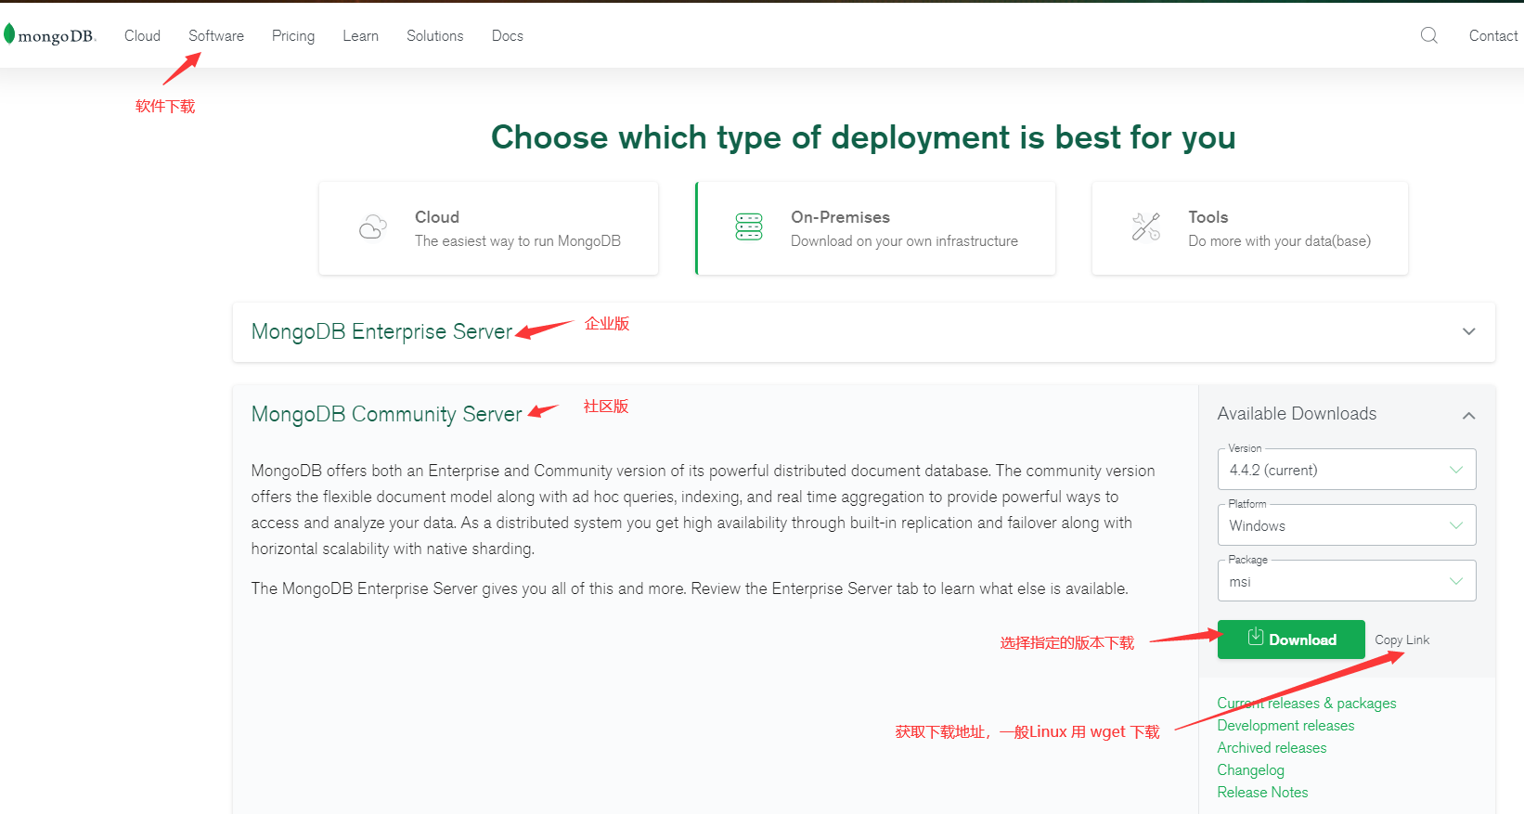
Task: Click the Tools wrench icon
Action: point(1146,227)
